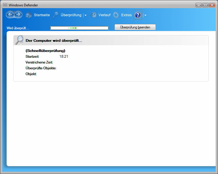Go to Startseite text label
Image resolution: width=218 pixels, height=174 pixels.
pos(42,15)
